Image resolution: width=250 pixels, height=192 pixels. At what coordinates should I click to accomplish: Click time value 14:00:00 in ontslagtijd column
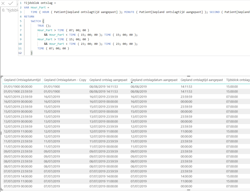(186, 176)
